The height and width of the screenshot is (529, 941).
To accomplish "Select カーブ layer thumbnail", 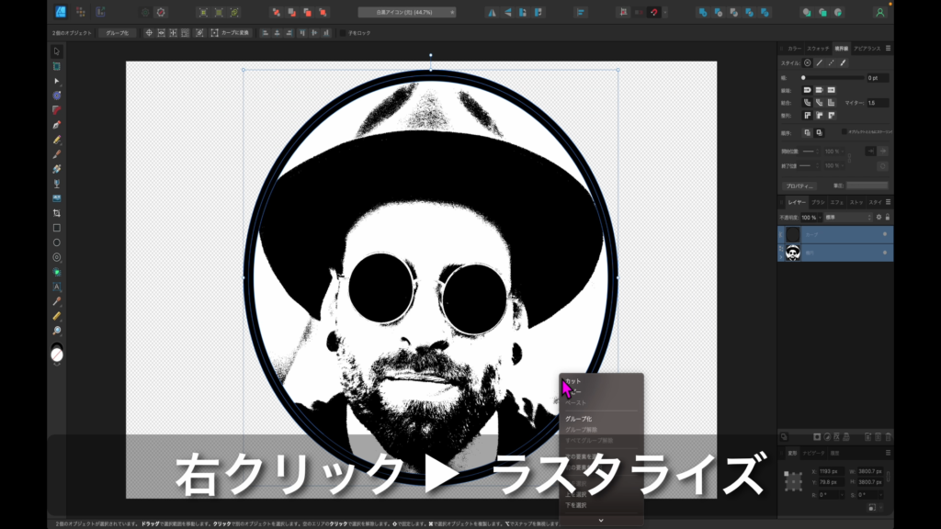I will [793, 234].
